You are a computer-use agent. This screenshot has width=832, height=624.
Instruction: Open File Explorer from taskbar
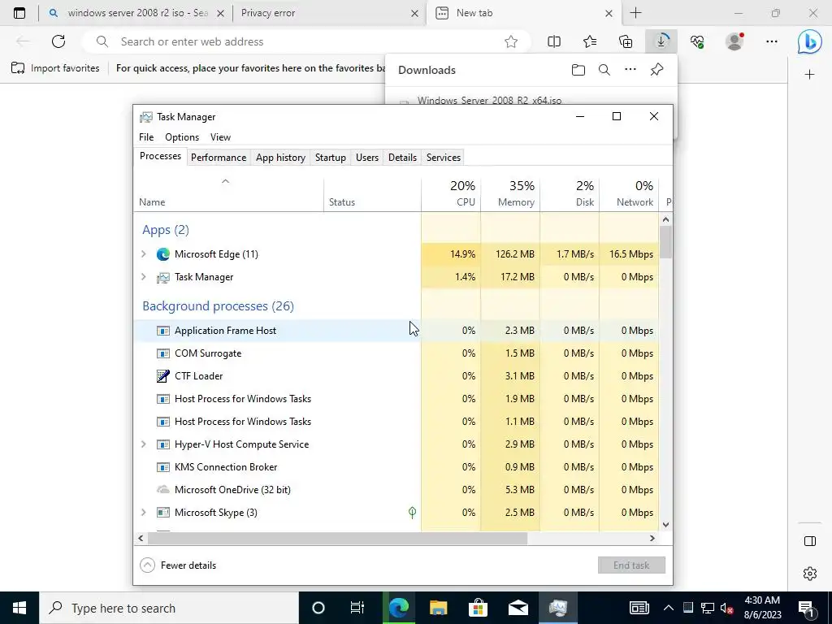438,608
